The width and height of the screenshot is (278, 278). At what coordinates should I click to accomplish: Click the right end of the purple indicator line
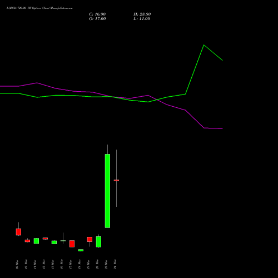[222, 128]
